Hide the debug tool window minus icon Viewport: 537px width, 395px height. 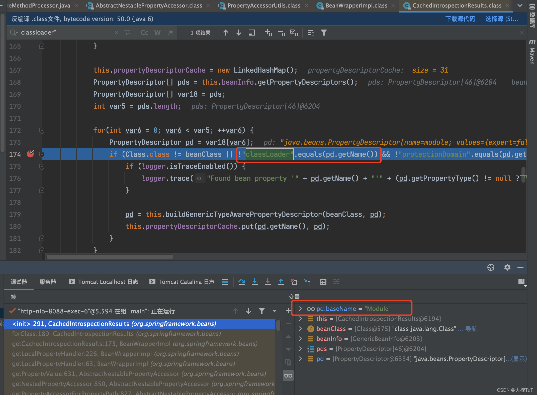(x=520, y=267)
